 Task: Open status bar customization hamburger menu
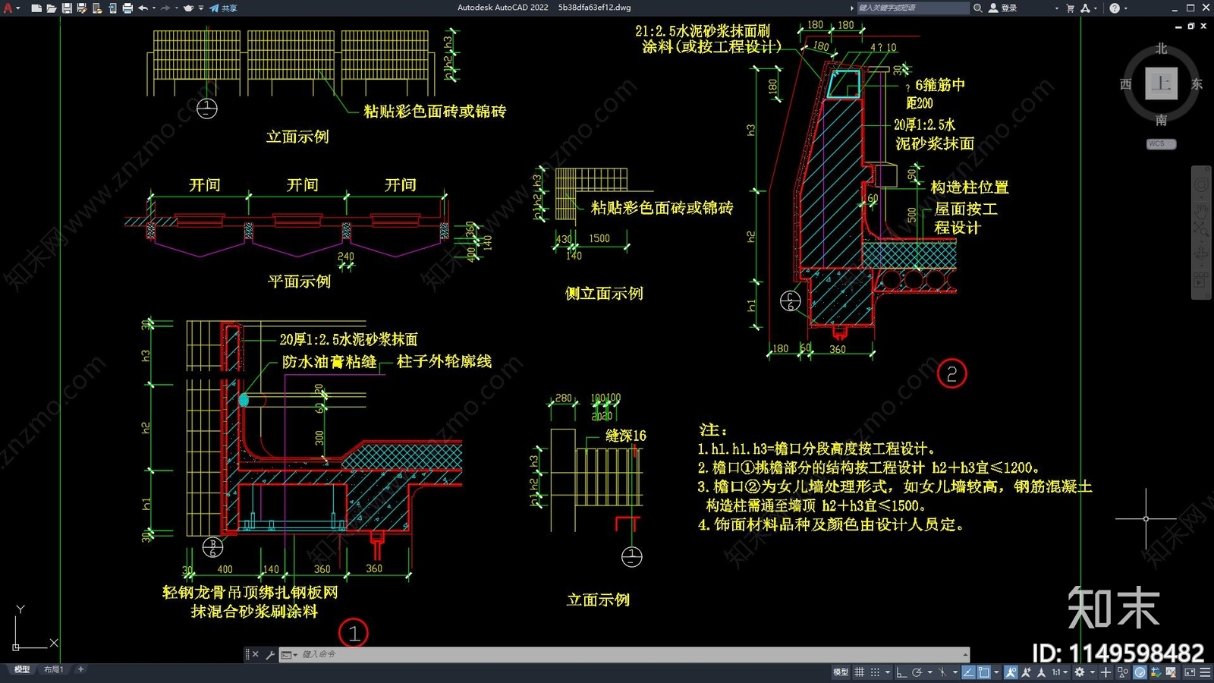point(1205,672)
